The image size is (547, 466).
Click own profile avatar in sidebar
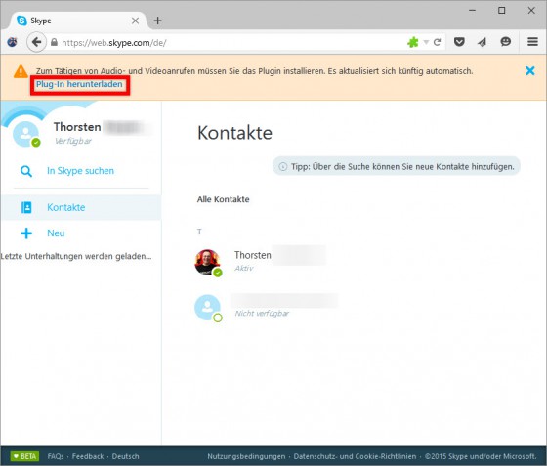tap(25, 134)
